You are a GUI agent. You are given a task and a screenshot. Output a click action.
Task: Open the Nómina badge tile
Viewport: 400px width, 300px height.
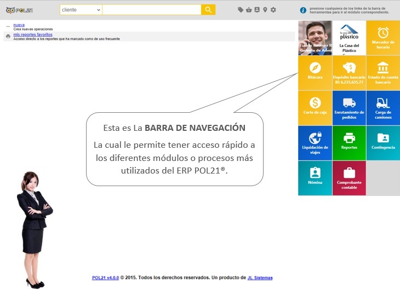coord(315,178)
